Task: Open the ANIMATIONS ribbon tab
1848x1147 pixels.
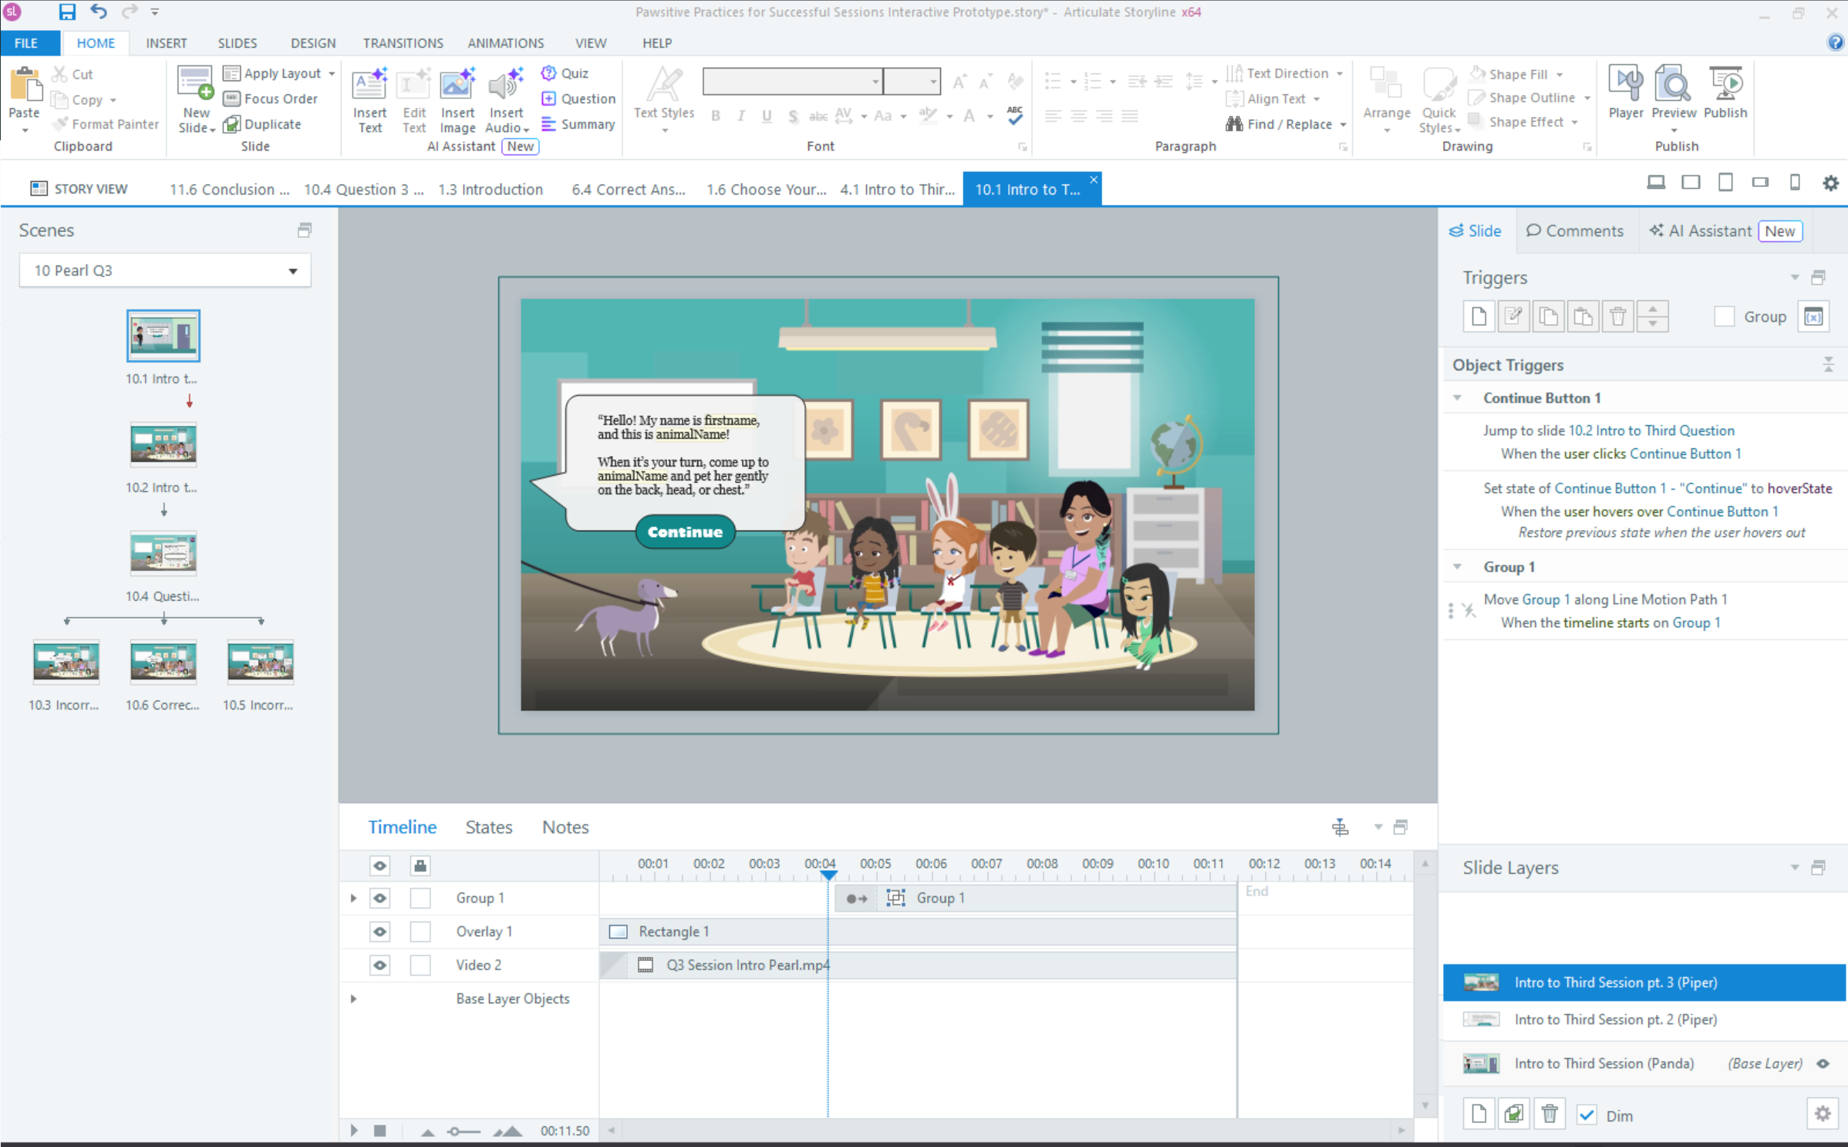Action: [505, 43]
